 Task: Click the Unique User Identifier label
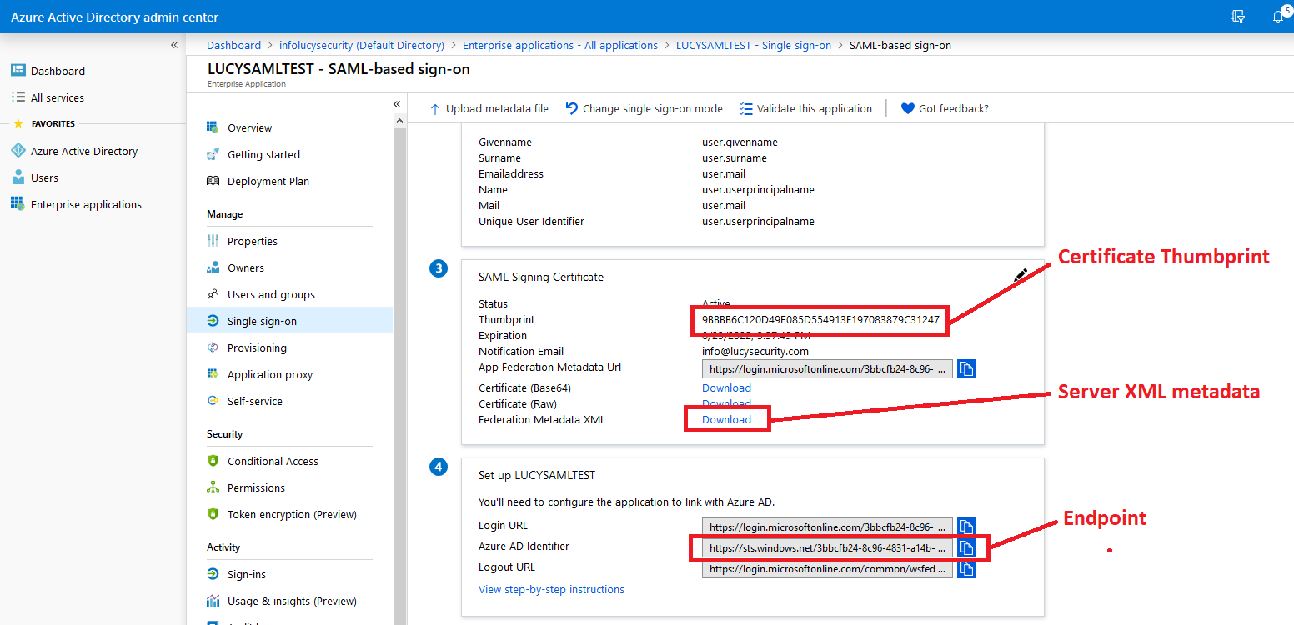click(531, 221)
